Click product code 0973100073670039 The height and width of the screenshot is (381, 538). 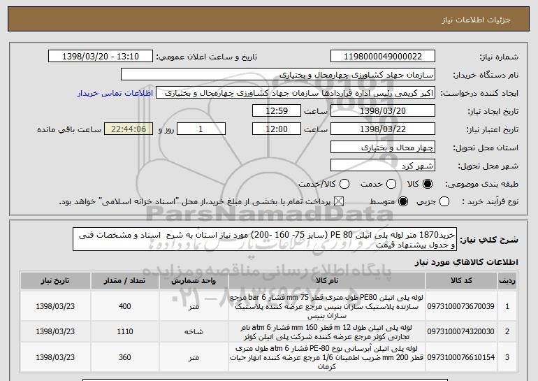[x=461, y=306]
